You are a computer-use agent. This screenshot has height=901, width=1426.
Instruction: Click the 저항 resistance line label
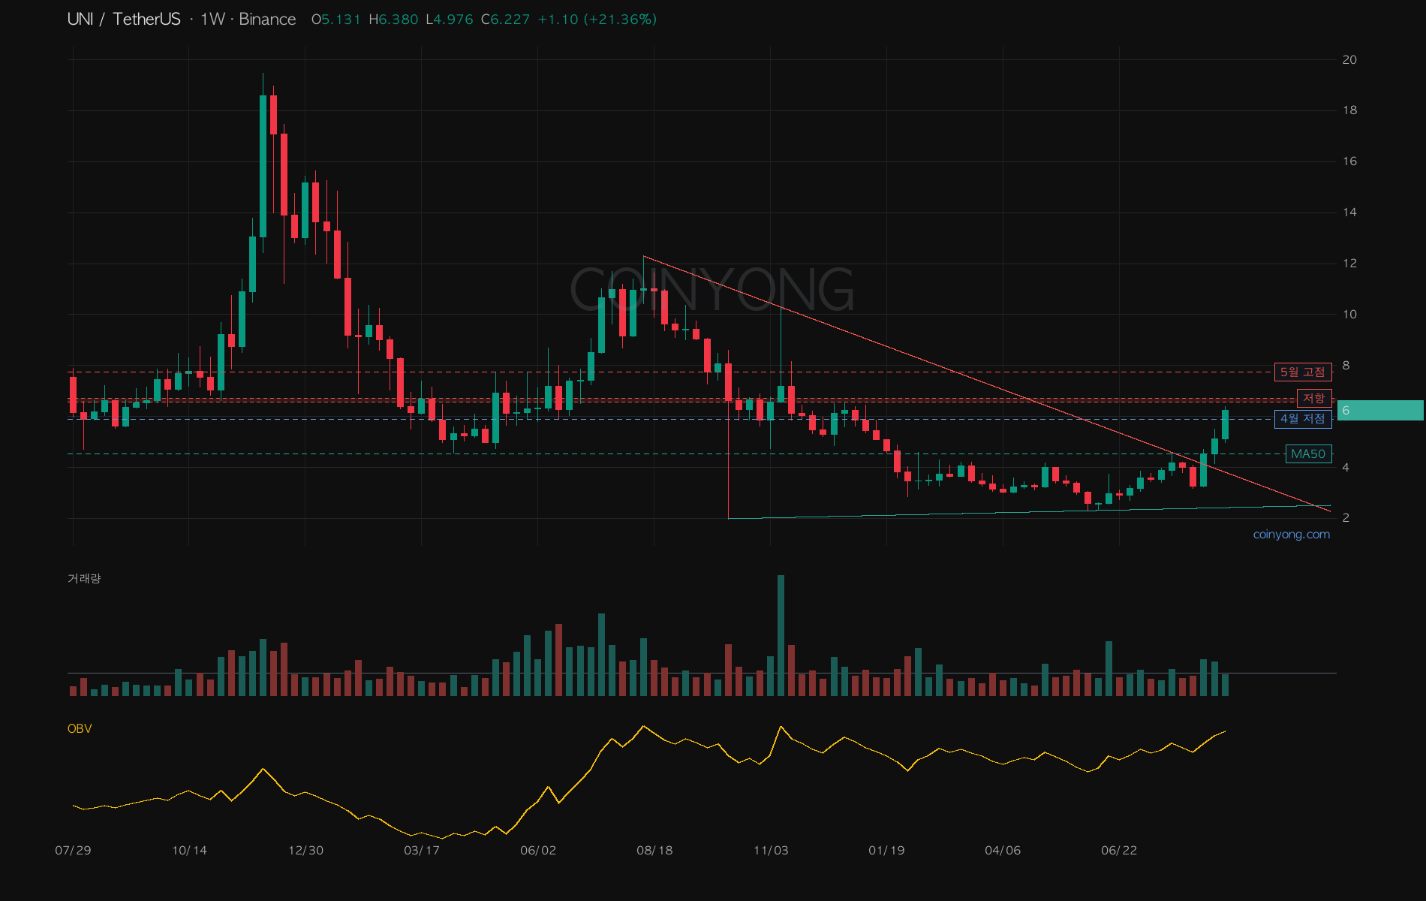1314,398
